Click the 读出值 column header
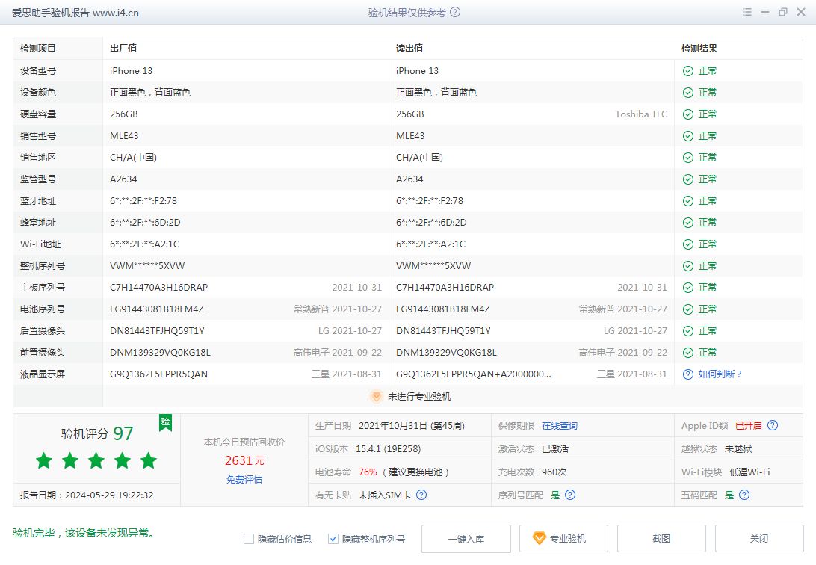Image resolution: width=816 pixels, height=565 pixels. [409, 49]
